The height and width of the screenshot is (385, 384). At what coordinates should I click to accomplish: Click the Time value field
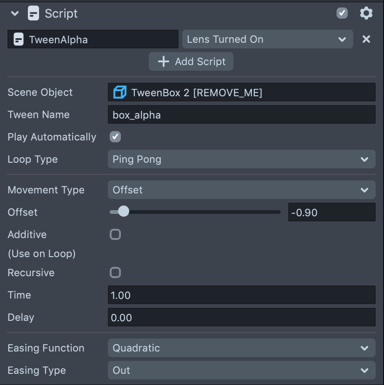[241, 295]
